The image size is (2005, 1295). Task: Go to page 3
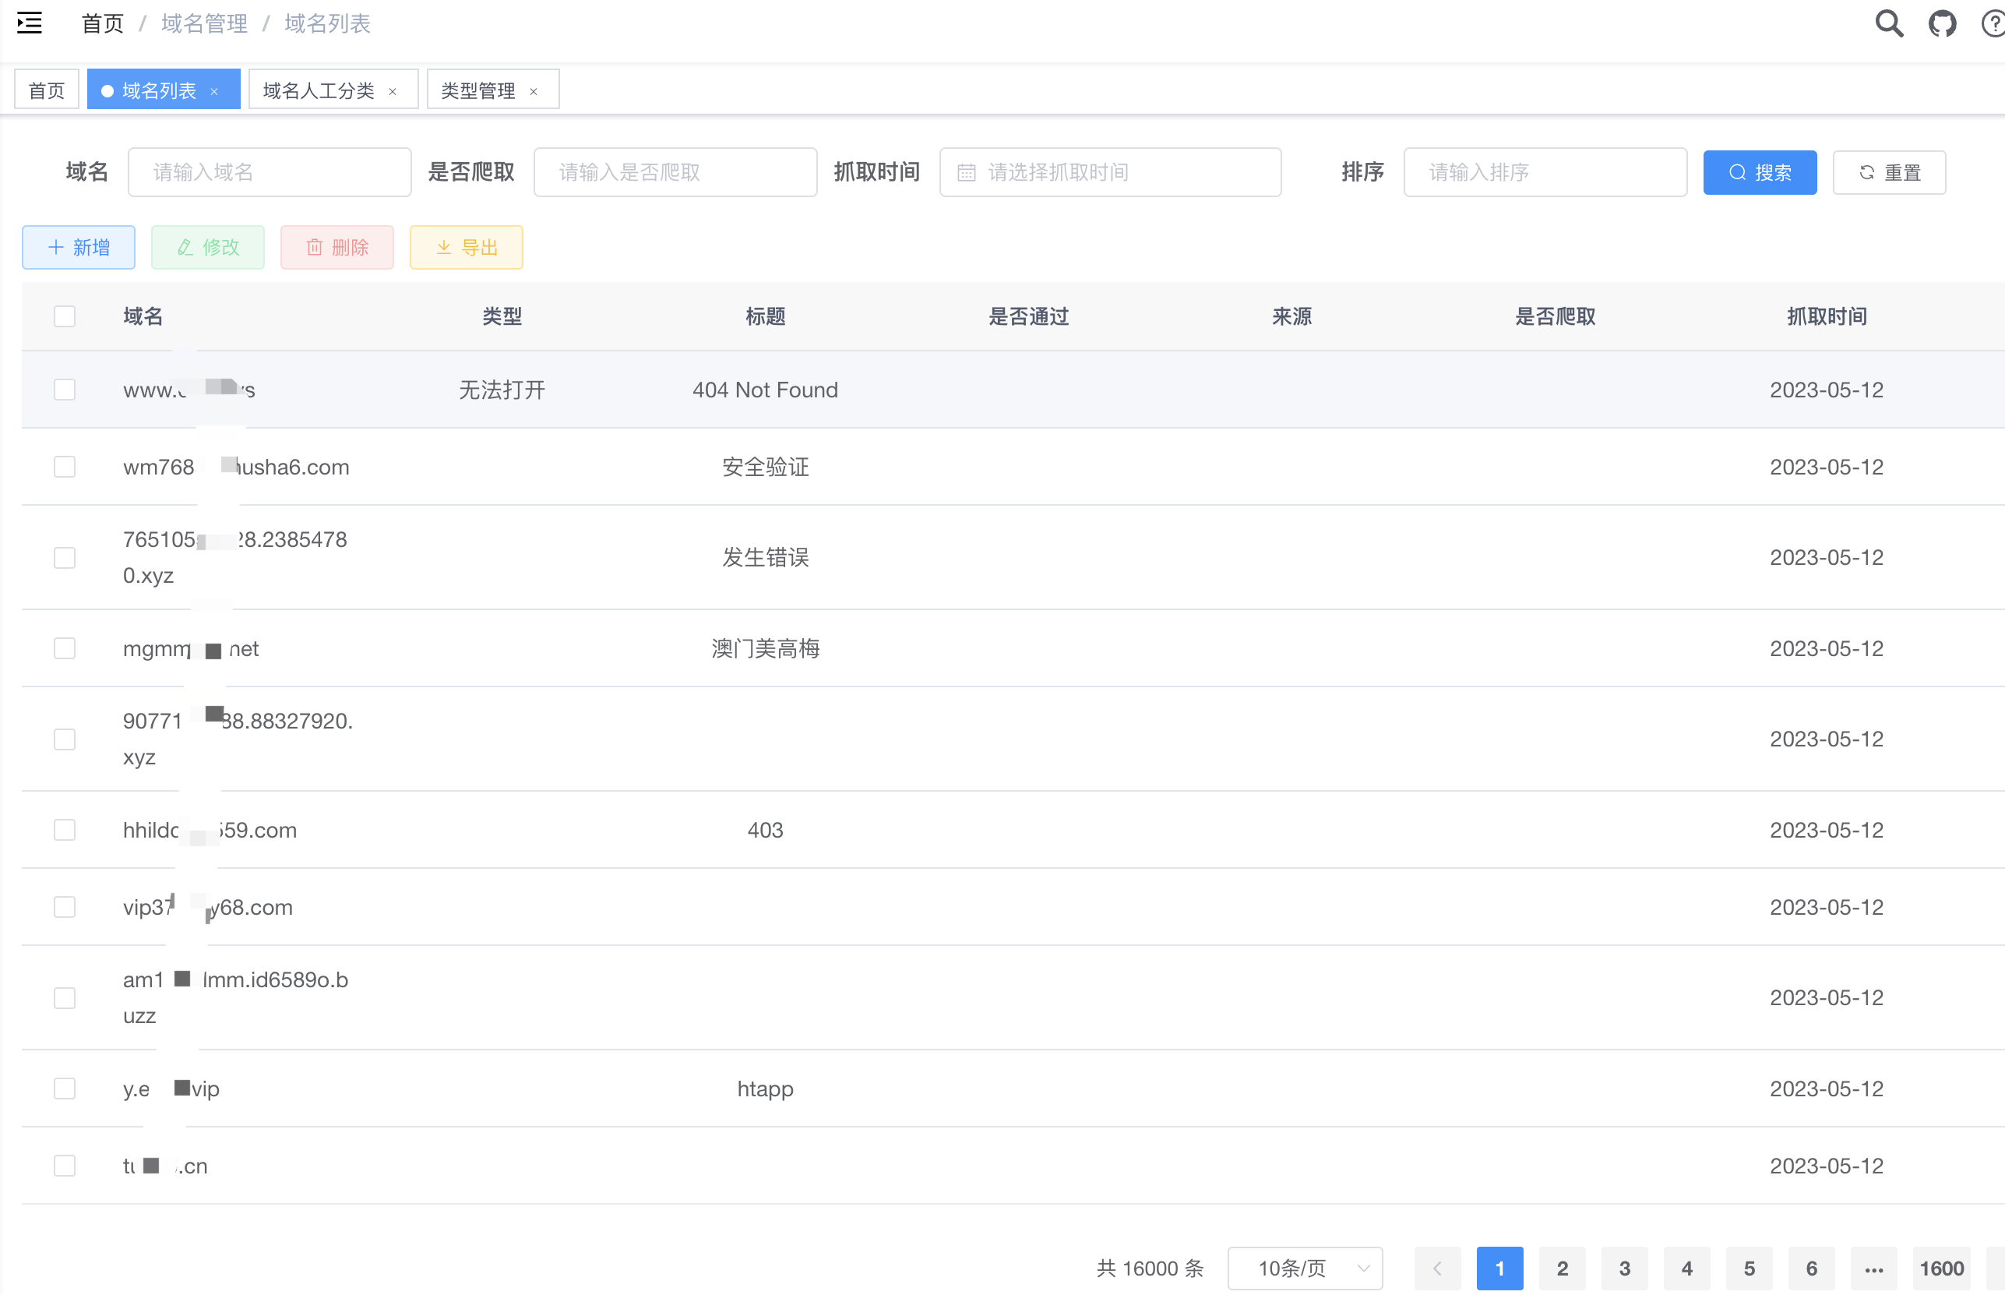[x=1624, y=1268]
